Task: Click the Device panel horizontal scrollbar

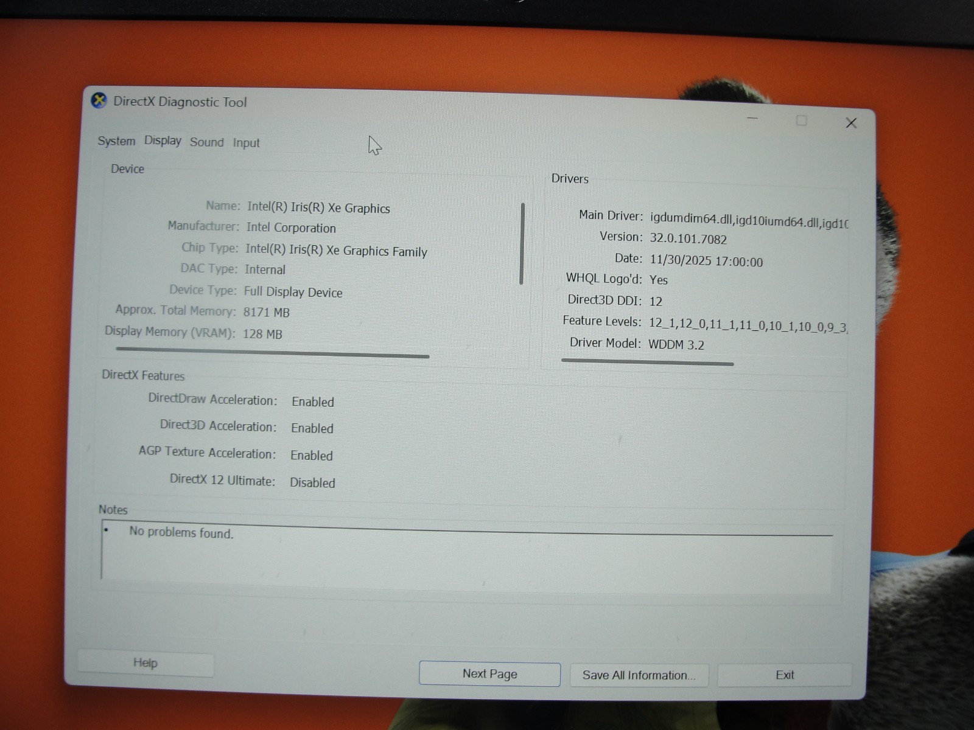Action: coord(273,352)
